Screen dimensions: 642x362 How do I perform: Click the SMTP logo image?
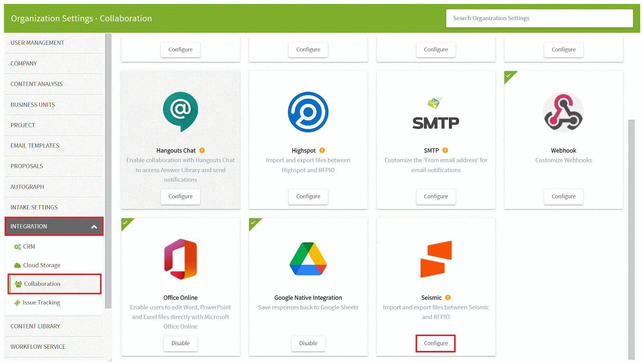click(436, 113)
